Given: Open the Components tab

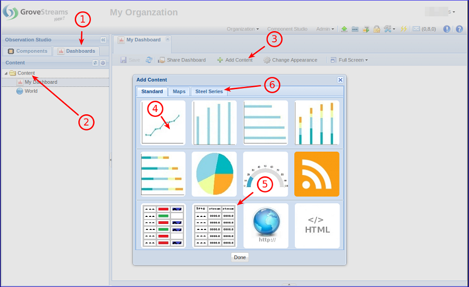Looking at the screenshot, I should [x=28, y=51].
